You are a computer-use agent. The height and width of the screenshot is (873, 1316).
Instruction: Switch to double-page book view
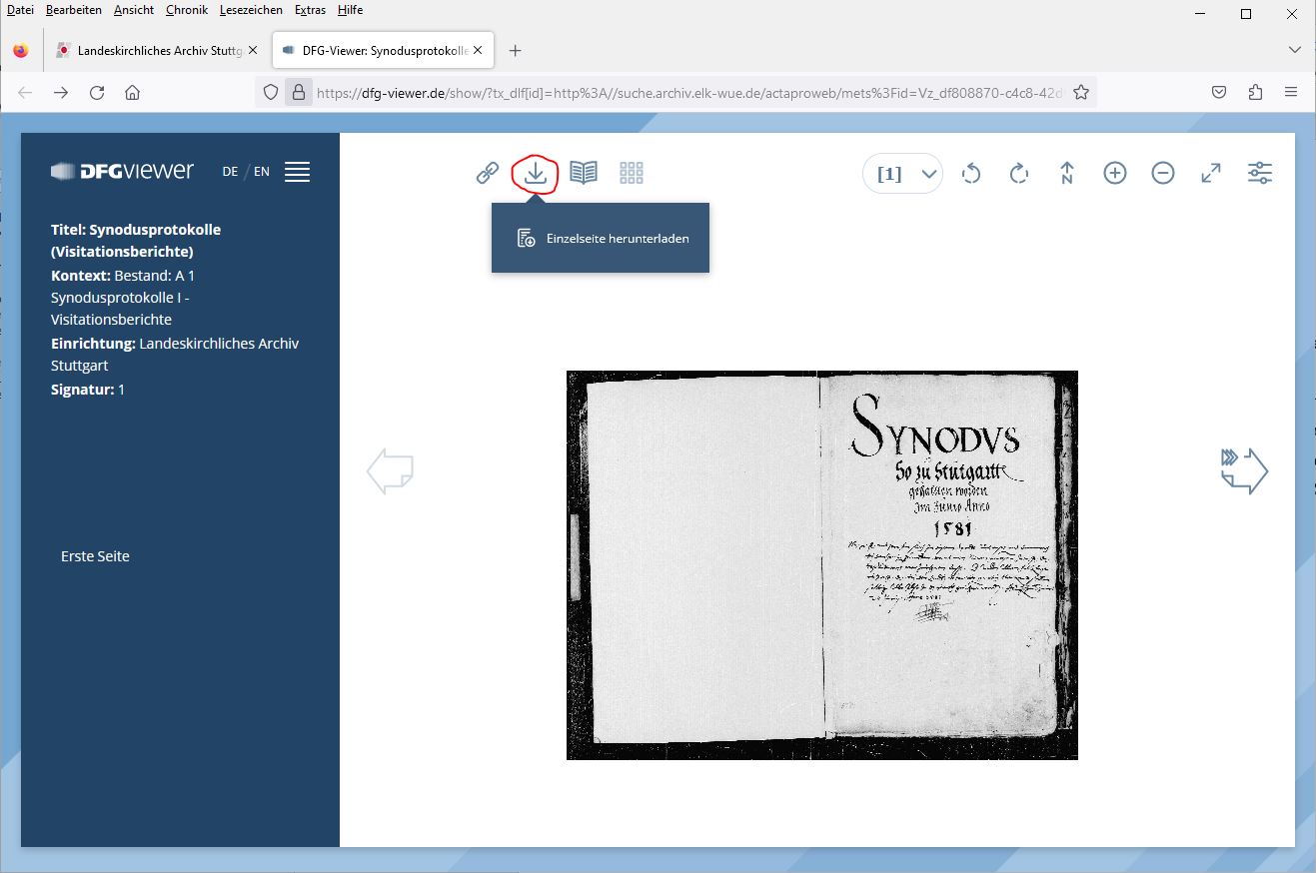(x=583, y=173)
